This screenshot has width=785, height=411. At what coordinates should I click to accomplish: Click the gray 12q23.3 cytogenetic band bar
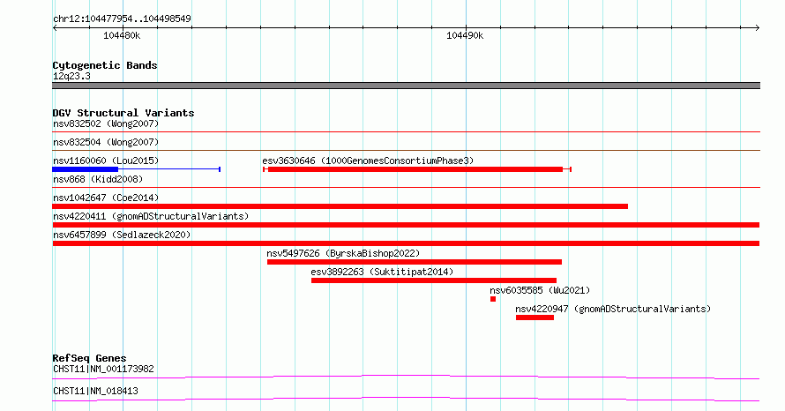(x=406, y=86)
